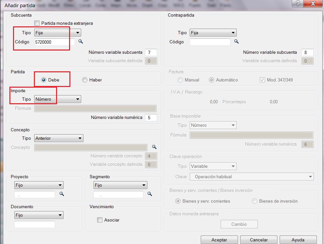Click the Contrapartida Código input field
Screen dimensions: 324x244
(x=210, y=42)
